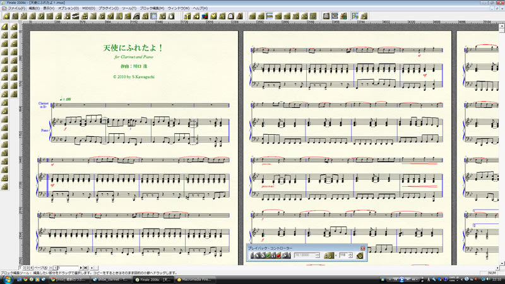Select the Measure tool

pyautogui.click(x=50, y=16)
